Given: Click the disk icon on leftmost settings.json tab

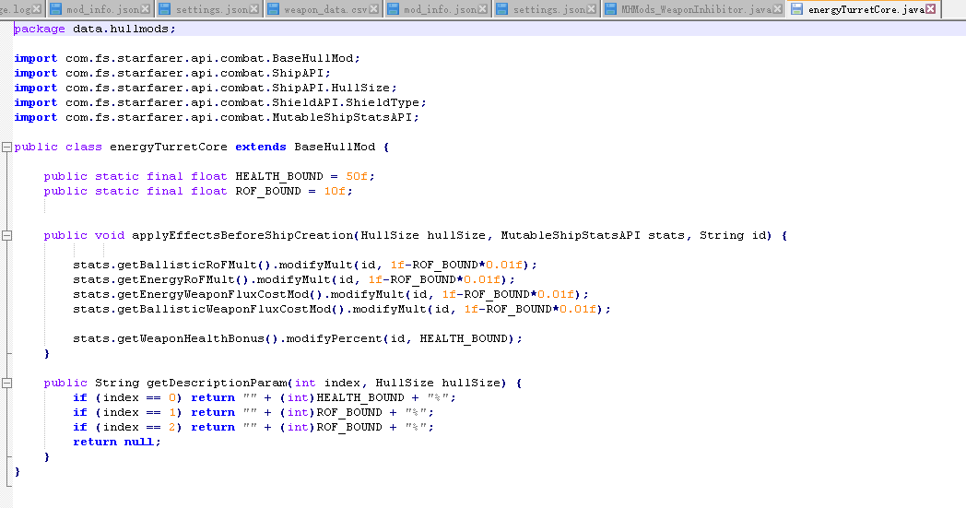Looking at the screenshot, I should pyautogui.click(x=165, y=9).
